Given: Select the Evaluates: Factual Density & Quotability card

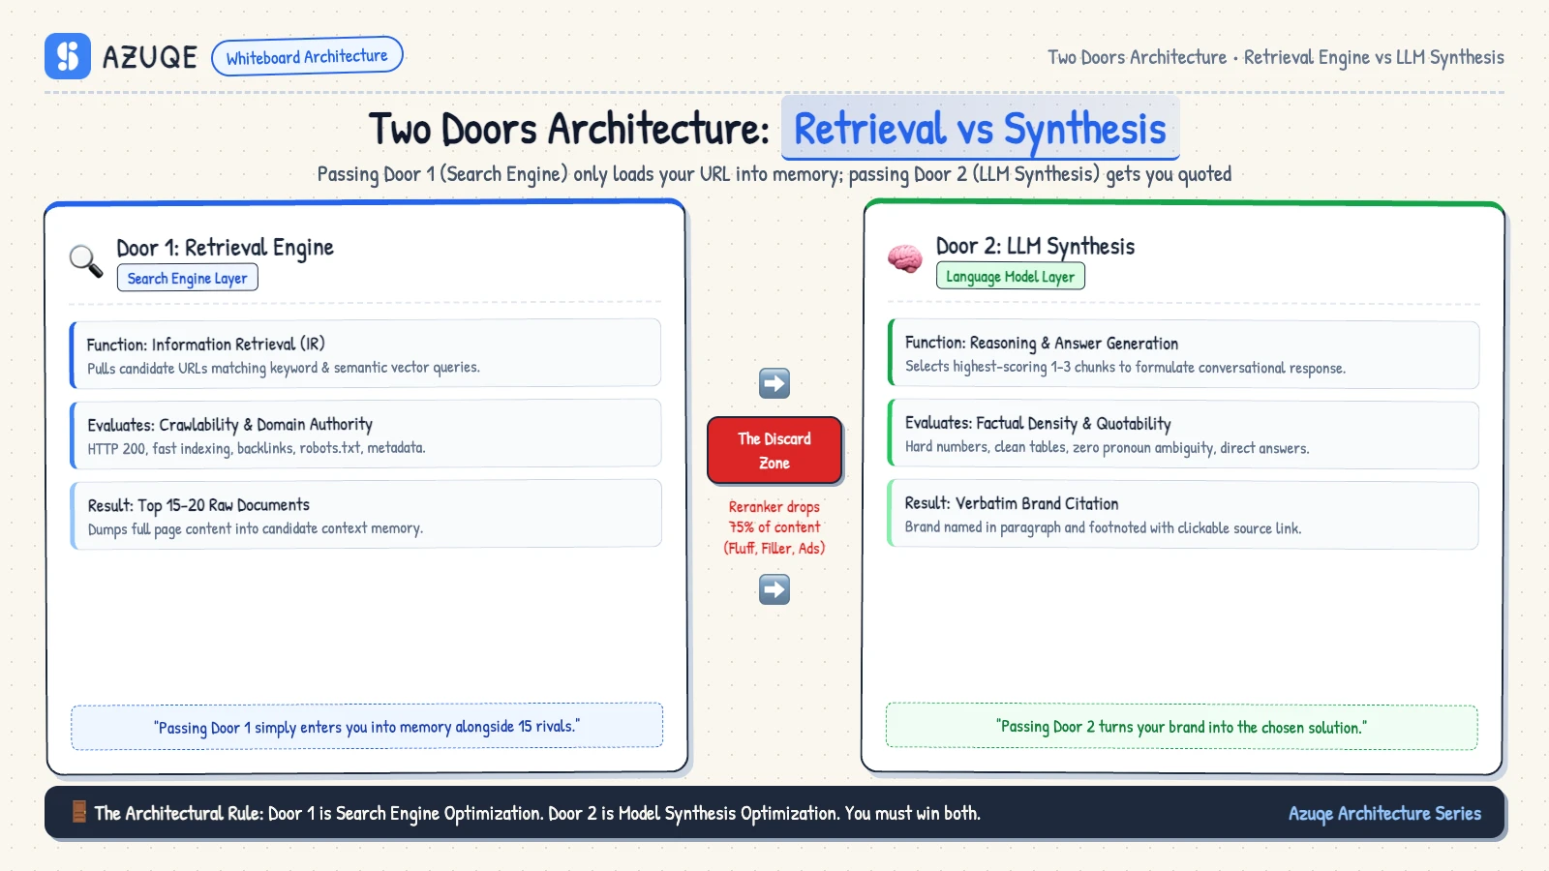Looking at the screenshot, I should point(1183,435).
